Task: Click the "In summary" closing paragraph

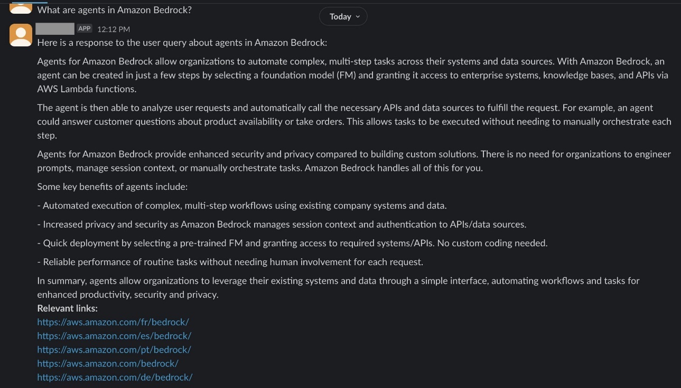Action: pyautogui.click(x=338, y=287)
